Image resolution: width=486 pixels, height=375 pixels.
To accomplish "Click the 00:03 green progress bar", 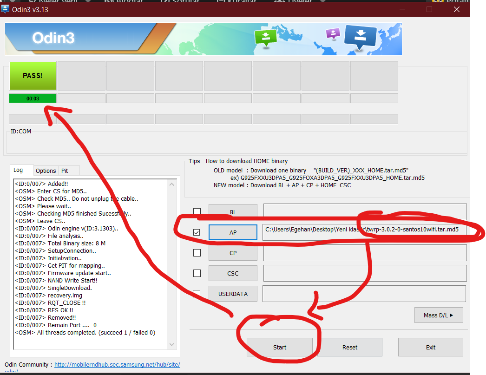I will pos(33,99).
